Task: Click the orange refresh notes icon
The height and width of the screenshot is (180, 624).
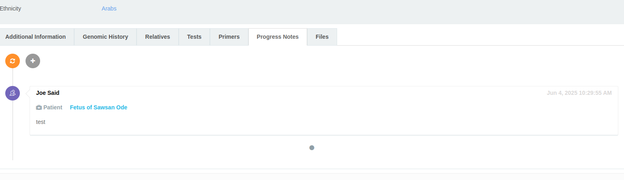Action: tap(13, 61)
